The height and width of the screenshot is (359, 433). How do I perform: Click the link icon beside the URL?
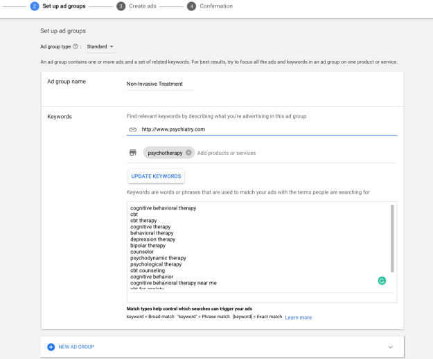pos(133,129)
